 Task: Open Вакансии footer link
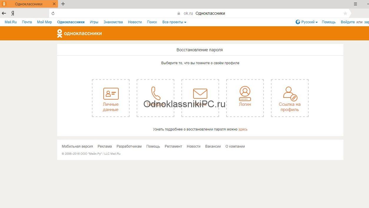tap(213, 146)
